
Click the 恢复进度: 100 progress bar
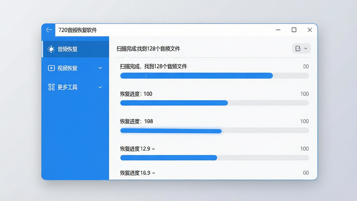(214, 103)
